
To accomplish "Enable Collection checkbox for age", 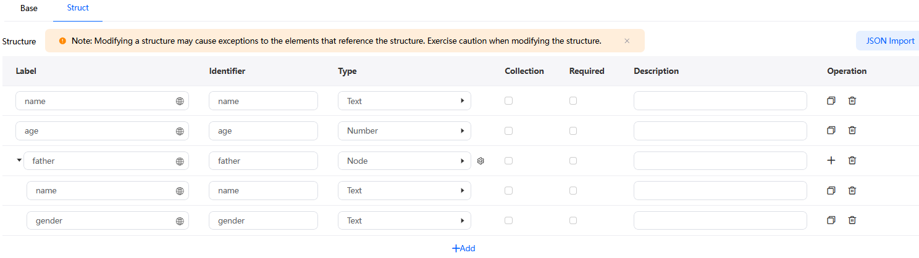I will pos(508,131).
